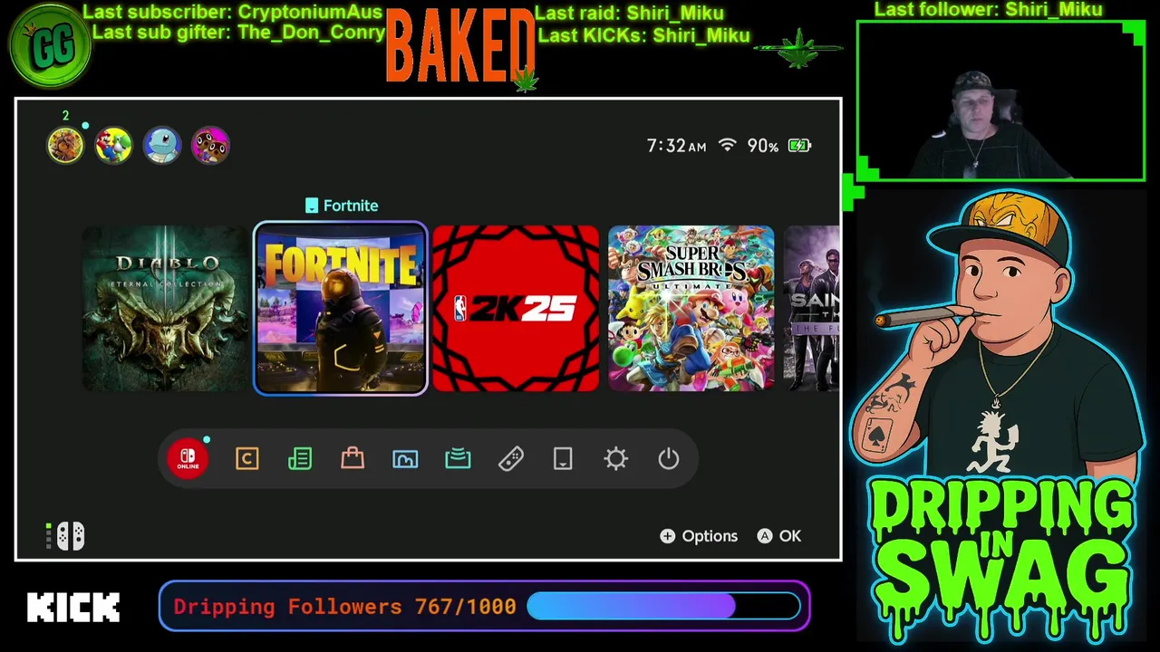This screenshot has height=652, width=1160.
Task: Click the 7:32 AM clock text
Action: pos(676,146)
